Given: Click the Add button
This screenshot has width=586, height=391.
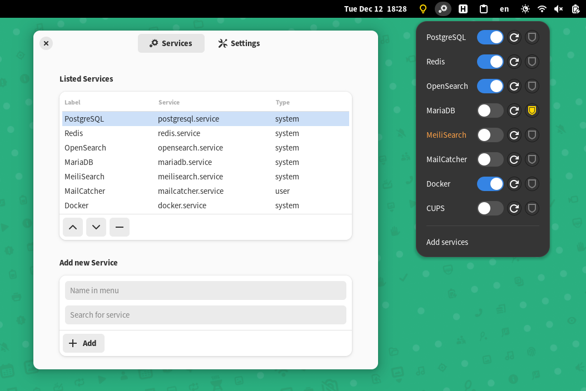Looking at the screenshot, I should [84, 343].
